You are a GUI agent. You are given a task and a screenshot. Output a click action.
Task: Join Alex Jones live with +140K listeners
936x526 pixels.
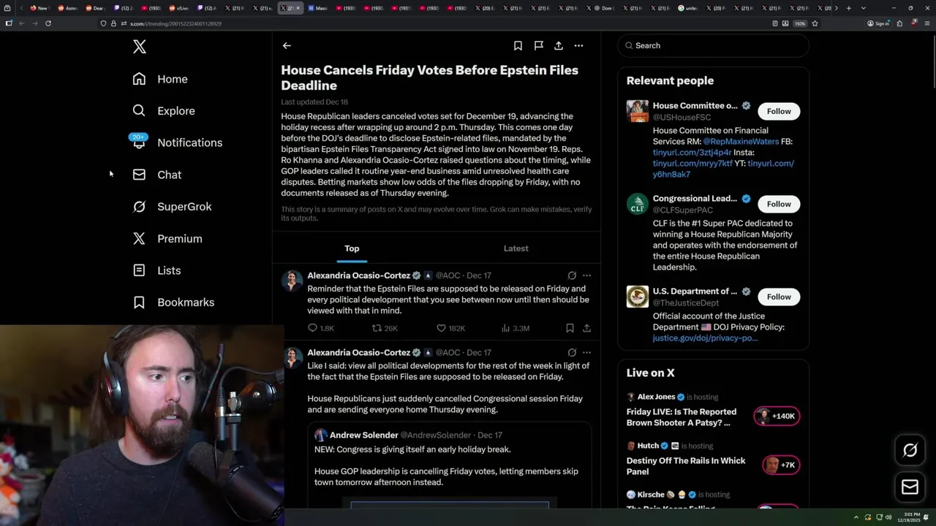(777, 416)
